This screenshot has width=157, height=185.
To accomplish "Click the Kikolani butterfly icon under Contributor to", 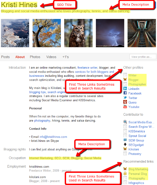I will click(125, 149).
